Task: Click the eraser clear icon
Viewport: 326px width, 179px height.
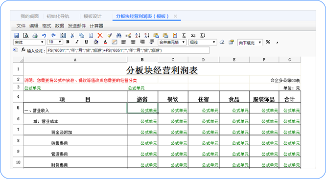Action: (x=222, y=42)
